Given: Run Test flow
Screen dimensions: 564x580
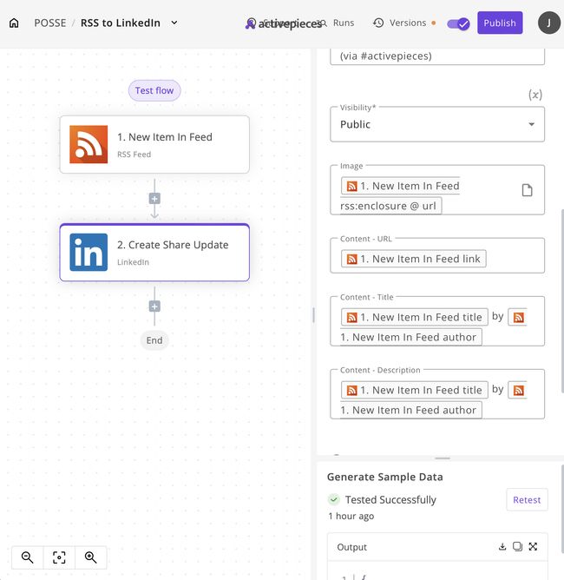Looking at the screenshot, I should click(154, 90).
